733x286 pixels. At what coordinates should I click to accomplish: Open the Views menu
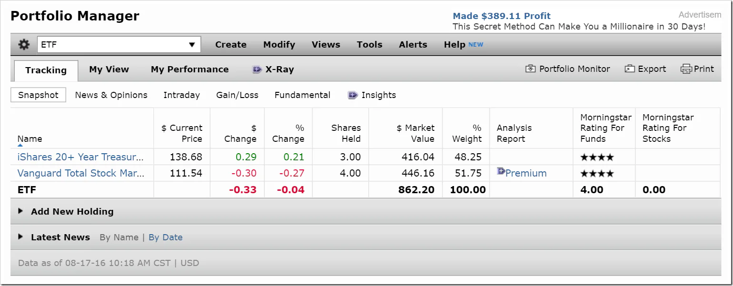coord(326,45)
